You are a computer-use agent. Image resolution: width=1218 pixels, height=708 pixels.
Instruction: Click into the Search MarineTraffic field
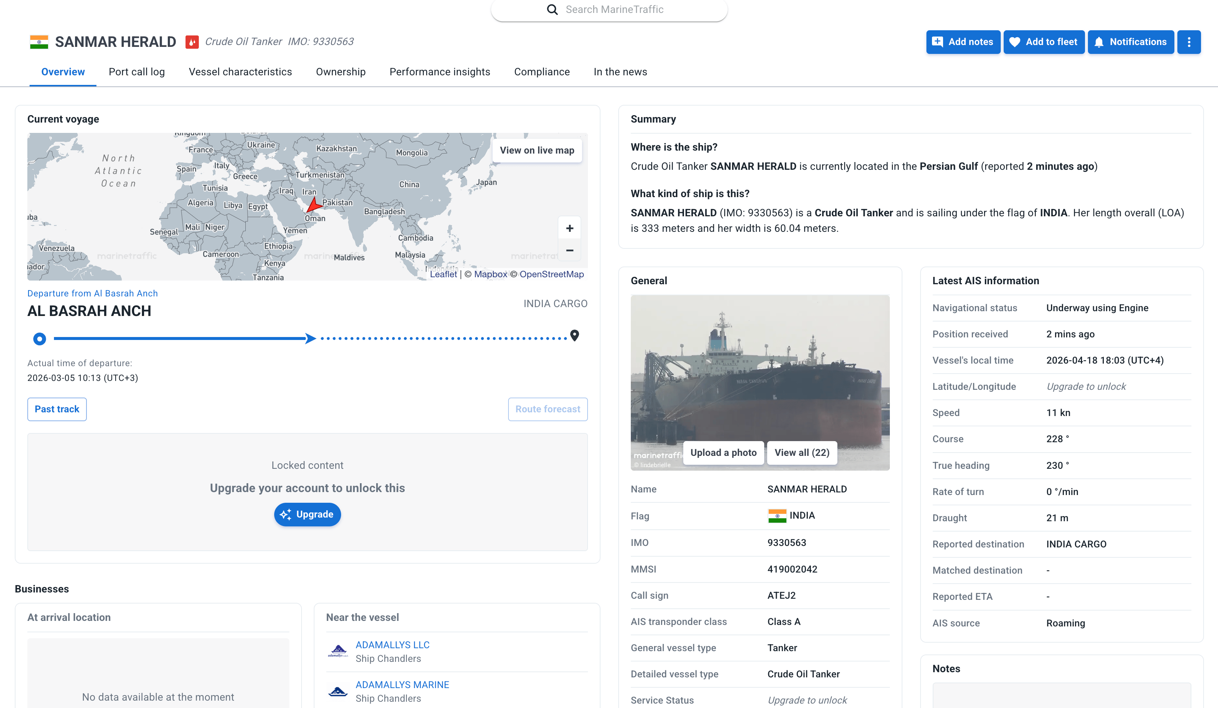tap(614, 10)
